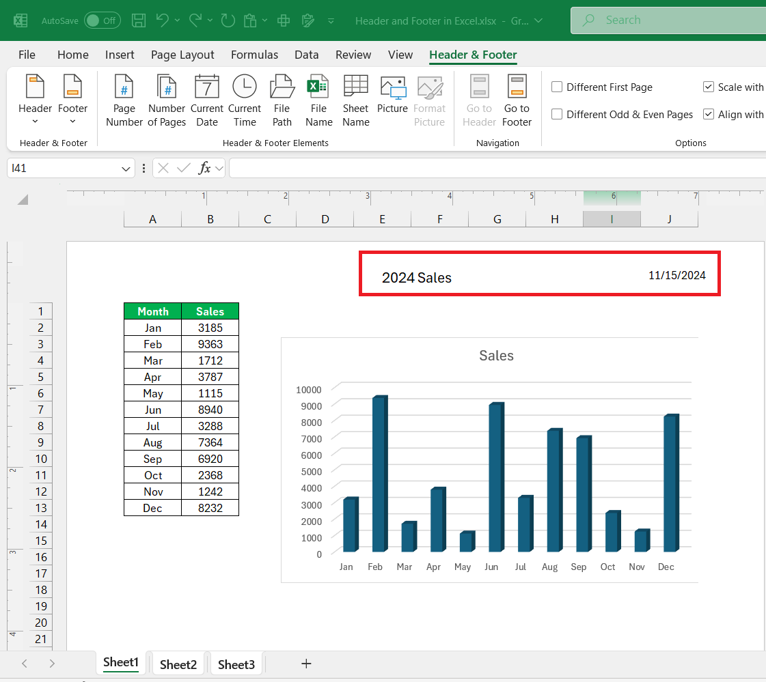The image size is (766, 682).
Task: Expand the file name dropdown in title bar
Action: click(x=538, y=20)
